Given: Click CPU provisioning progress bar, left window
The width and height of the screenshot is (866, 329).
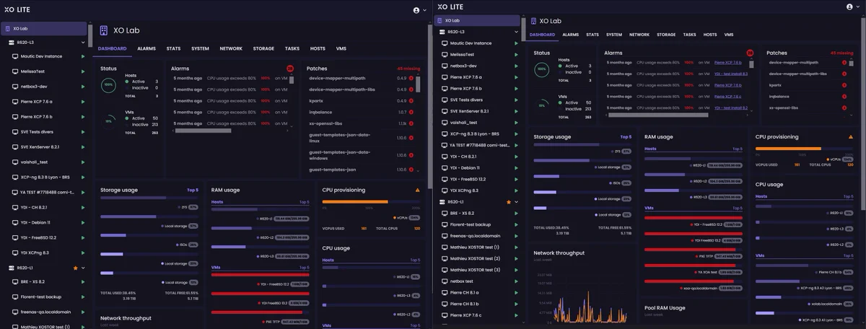Looking at the screenshot, I should pos(371,201).
